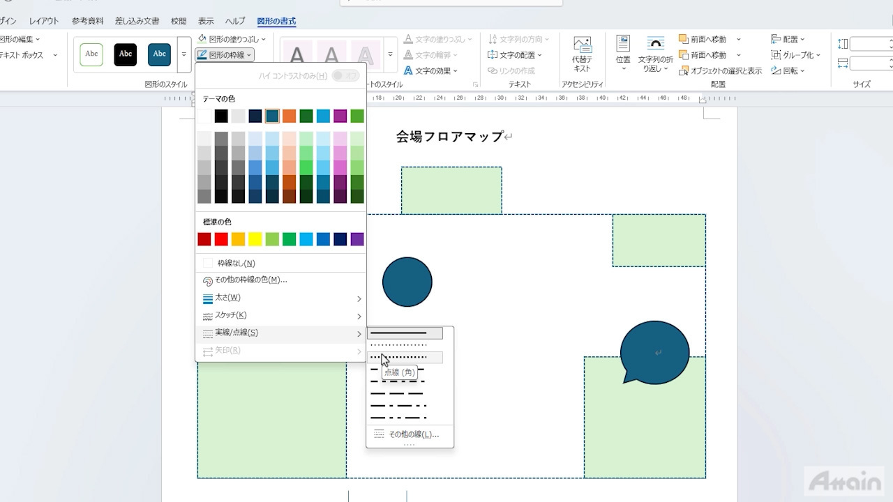Switch to the 図形の書式 tab
Image resolution: width=893 pixels, height=502 pixels.
[x=276, y=21]
